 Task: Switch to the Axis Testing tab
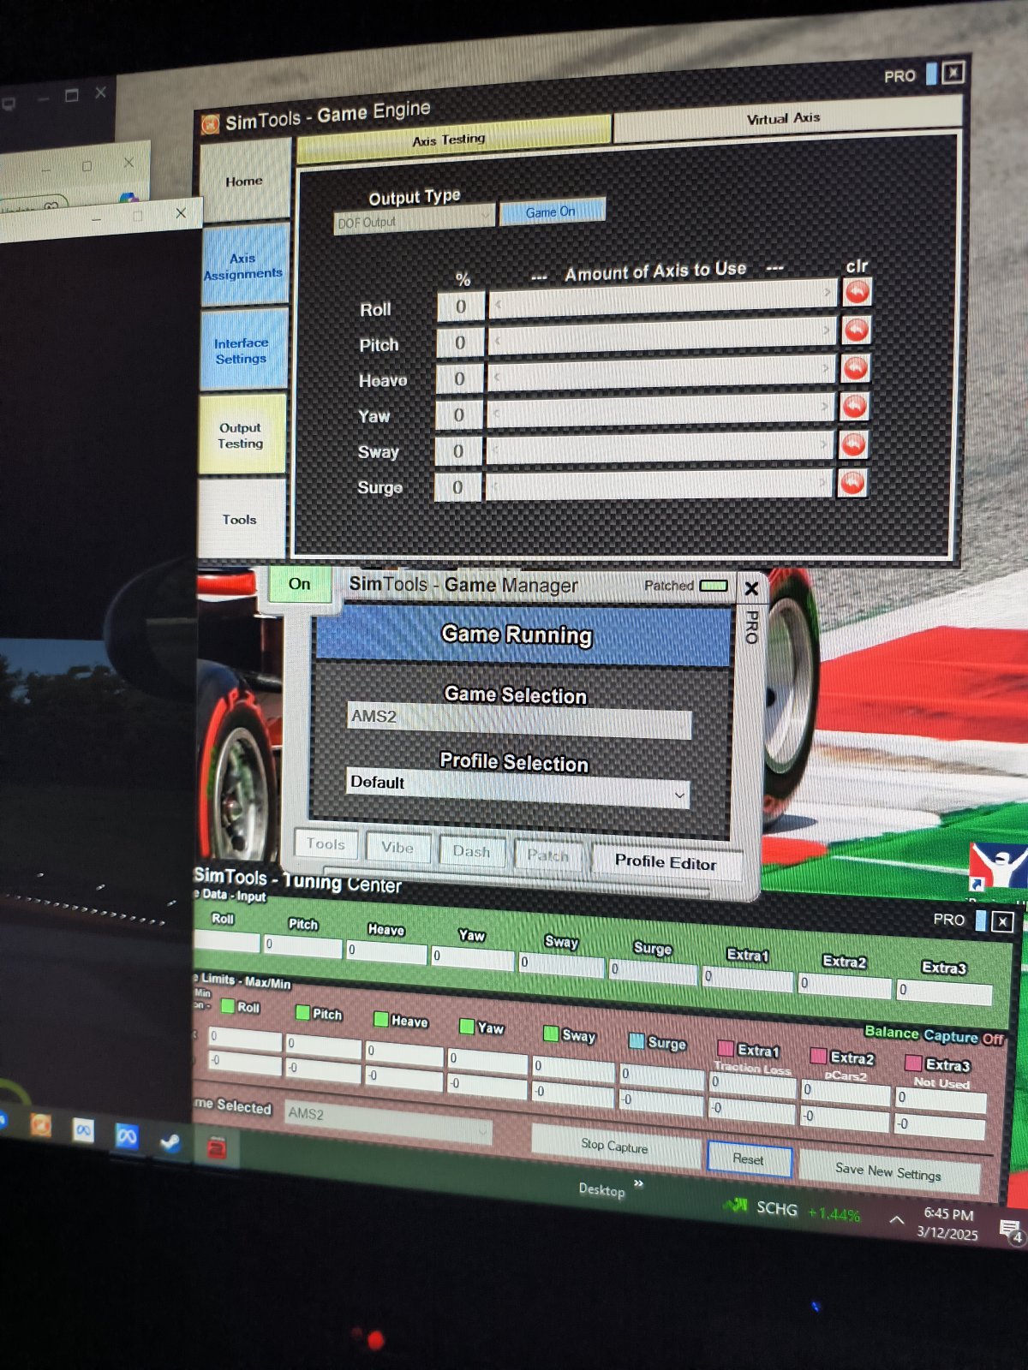(x=454, y=139)
